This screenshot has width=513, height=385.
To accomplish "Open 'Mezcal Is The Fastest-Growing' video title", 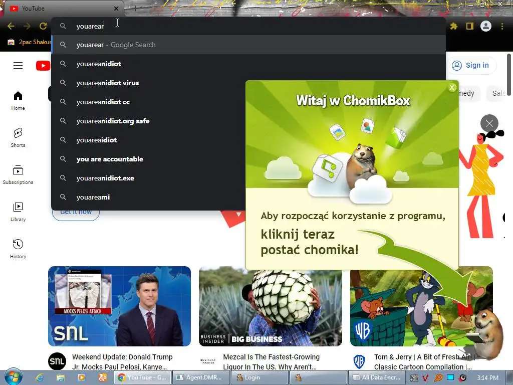I will point(271,362).
